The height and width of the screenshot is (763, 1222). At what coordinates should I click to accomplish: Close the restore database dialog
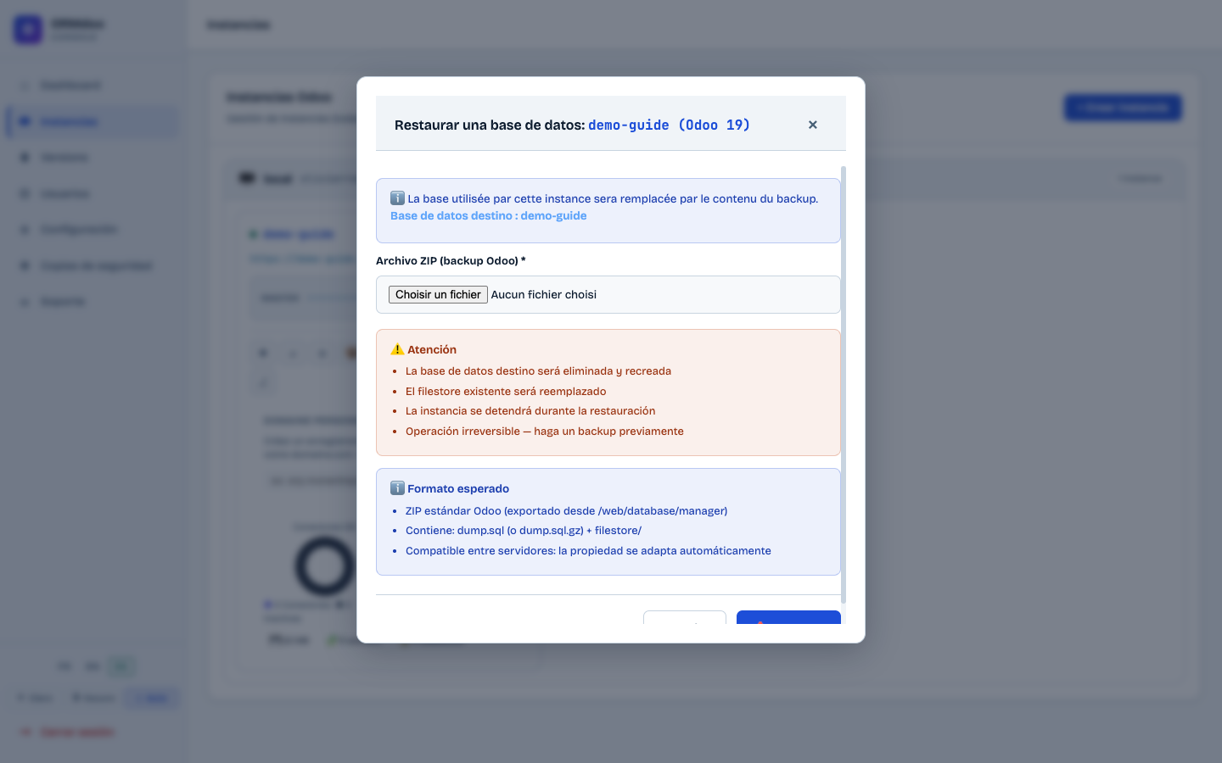(x=812, y=125)
